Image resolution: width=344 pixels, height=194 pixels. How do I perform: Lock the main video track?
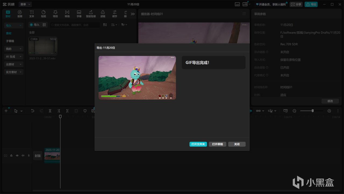11,155
